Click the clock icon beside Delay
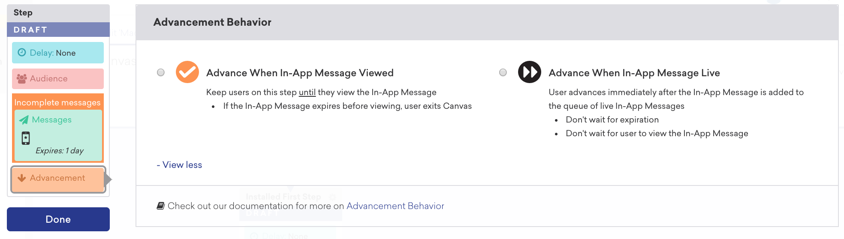 22,52
